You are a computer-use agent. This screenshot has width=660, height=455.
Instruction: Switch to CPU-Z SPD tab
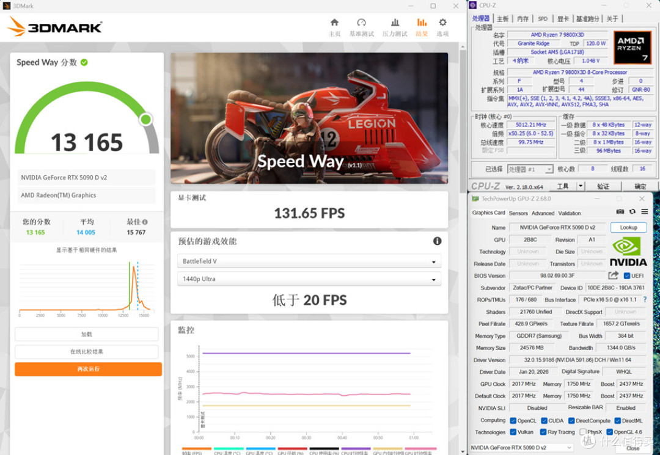click(543, 18)
